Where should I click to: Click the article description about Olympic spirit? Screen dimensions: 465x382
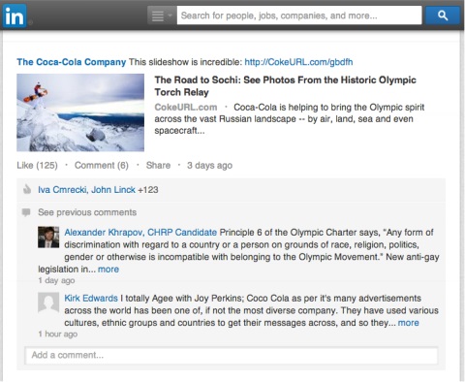[x=290, y=119]
